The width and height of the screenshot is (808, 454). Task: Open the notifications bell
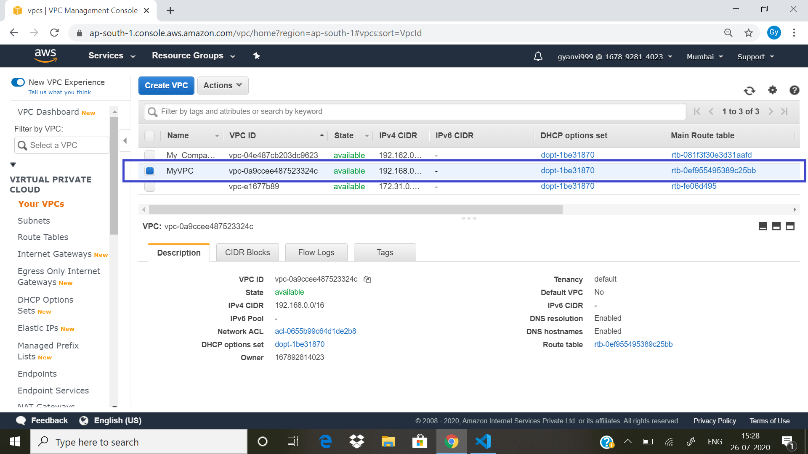pyautogui.click(x=538, y=56)
